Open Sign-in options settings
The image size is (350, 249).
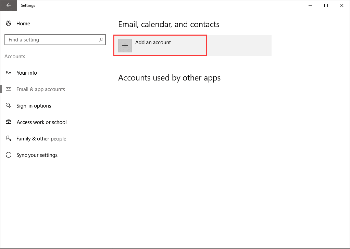pyautogui.click(x=34, y=106)
